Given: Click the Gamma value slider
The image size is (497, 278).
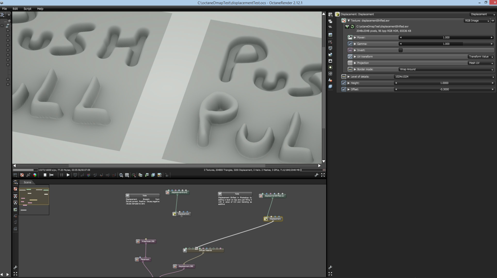Looking at the screenshot, I should coord(446,44).
